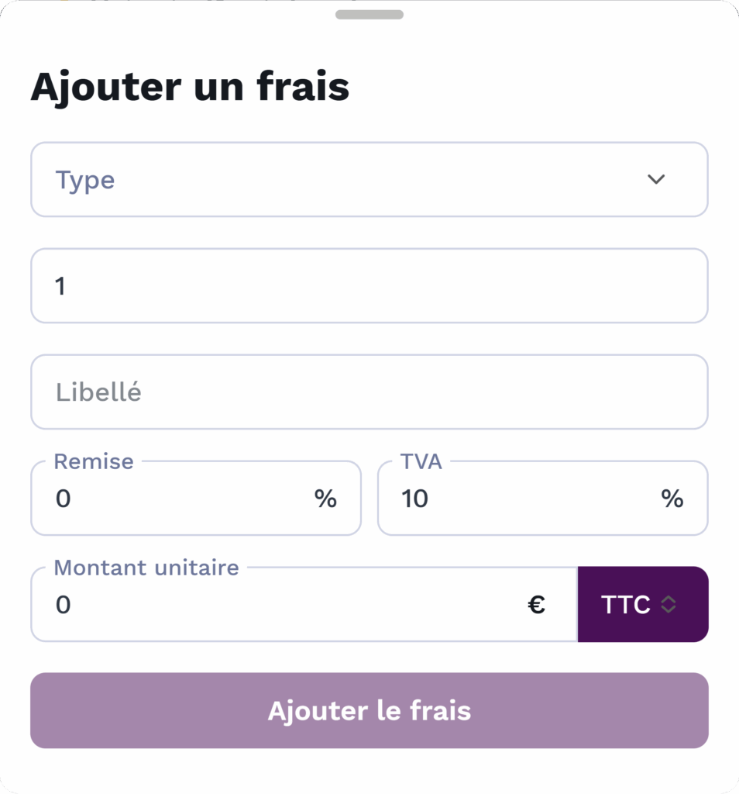The width and height of the screenshot is (739, 794).
Task: Click the 'TTC' text on purple button
Action: tap(626, 605)
